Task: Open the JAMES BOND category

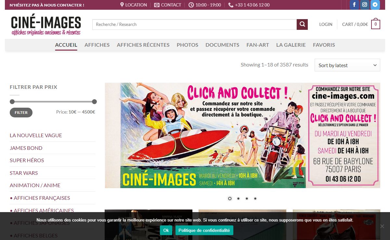Action: 26,148
